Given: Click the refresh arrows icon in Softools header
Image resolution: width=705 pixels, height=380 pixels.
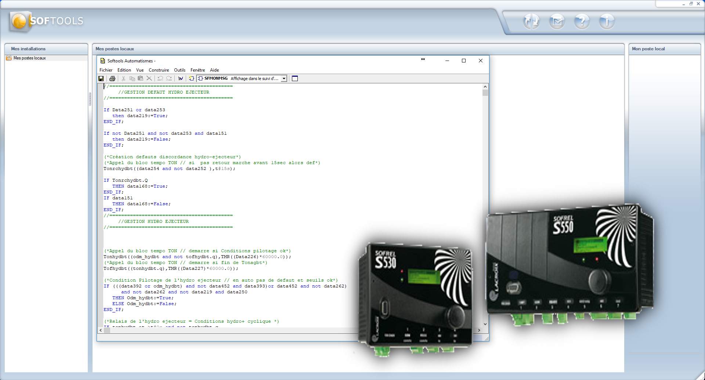Looking at the screenshot, I should [531, 21].
